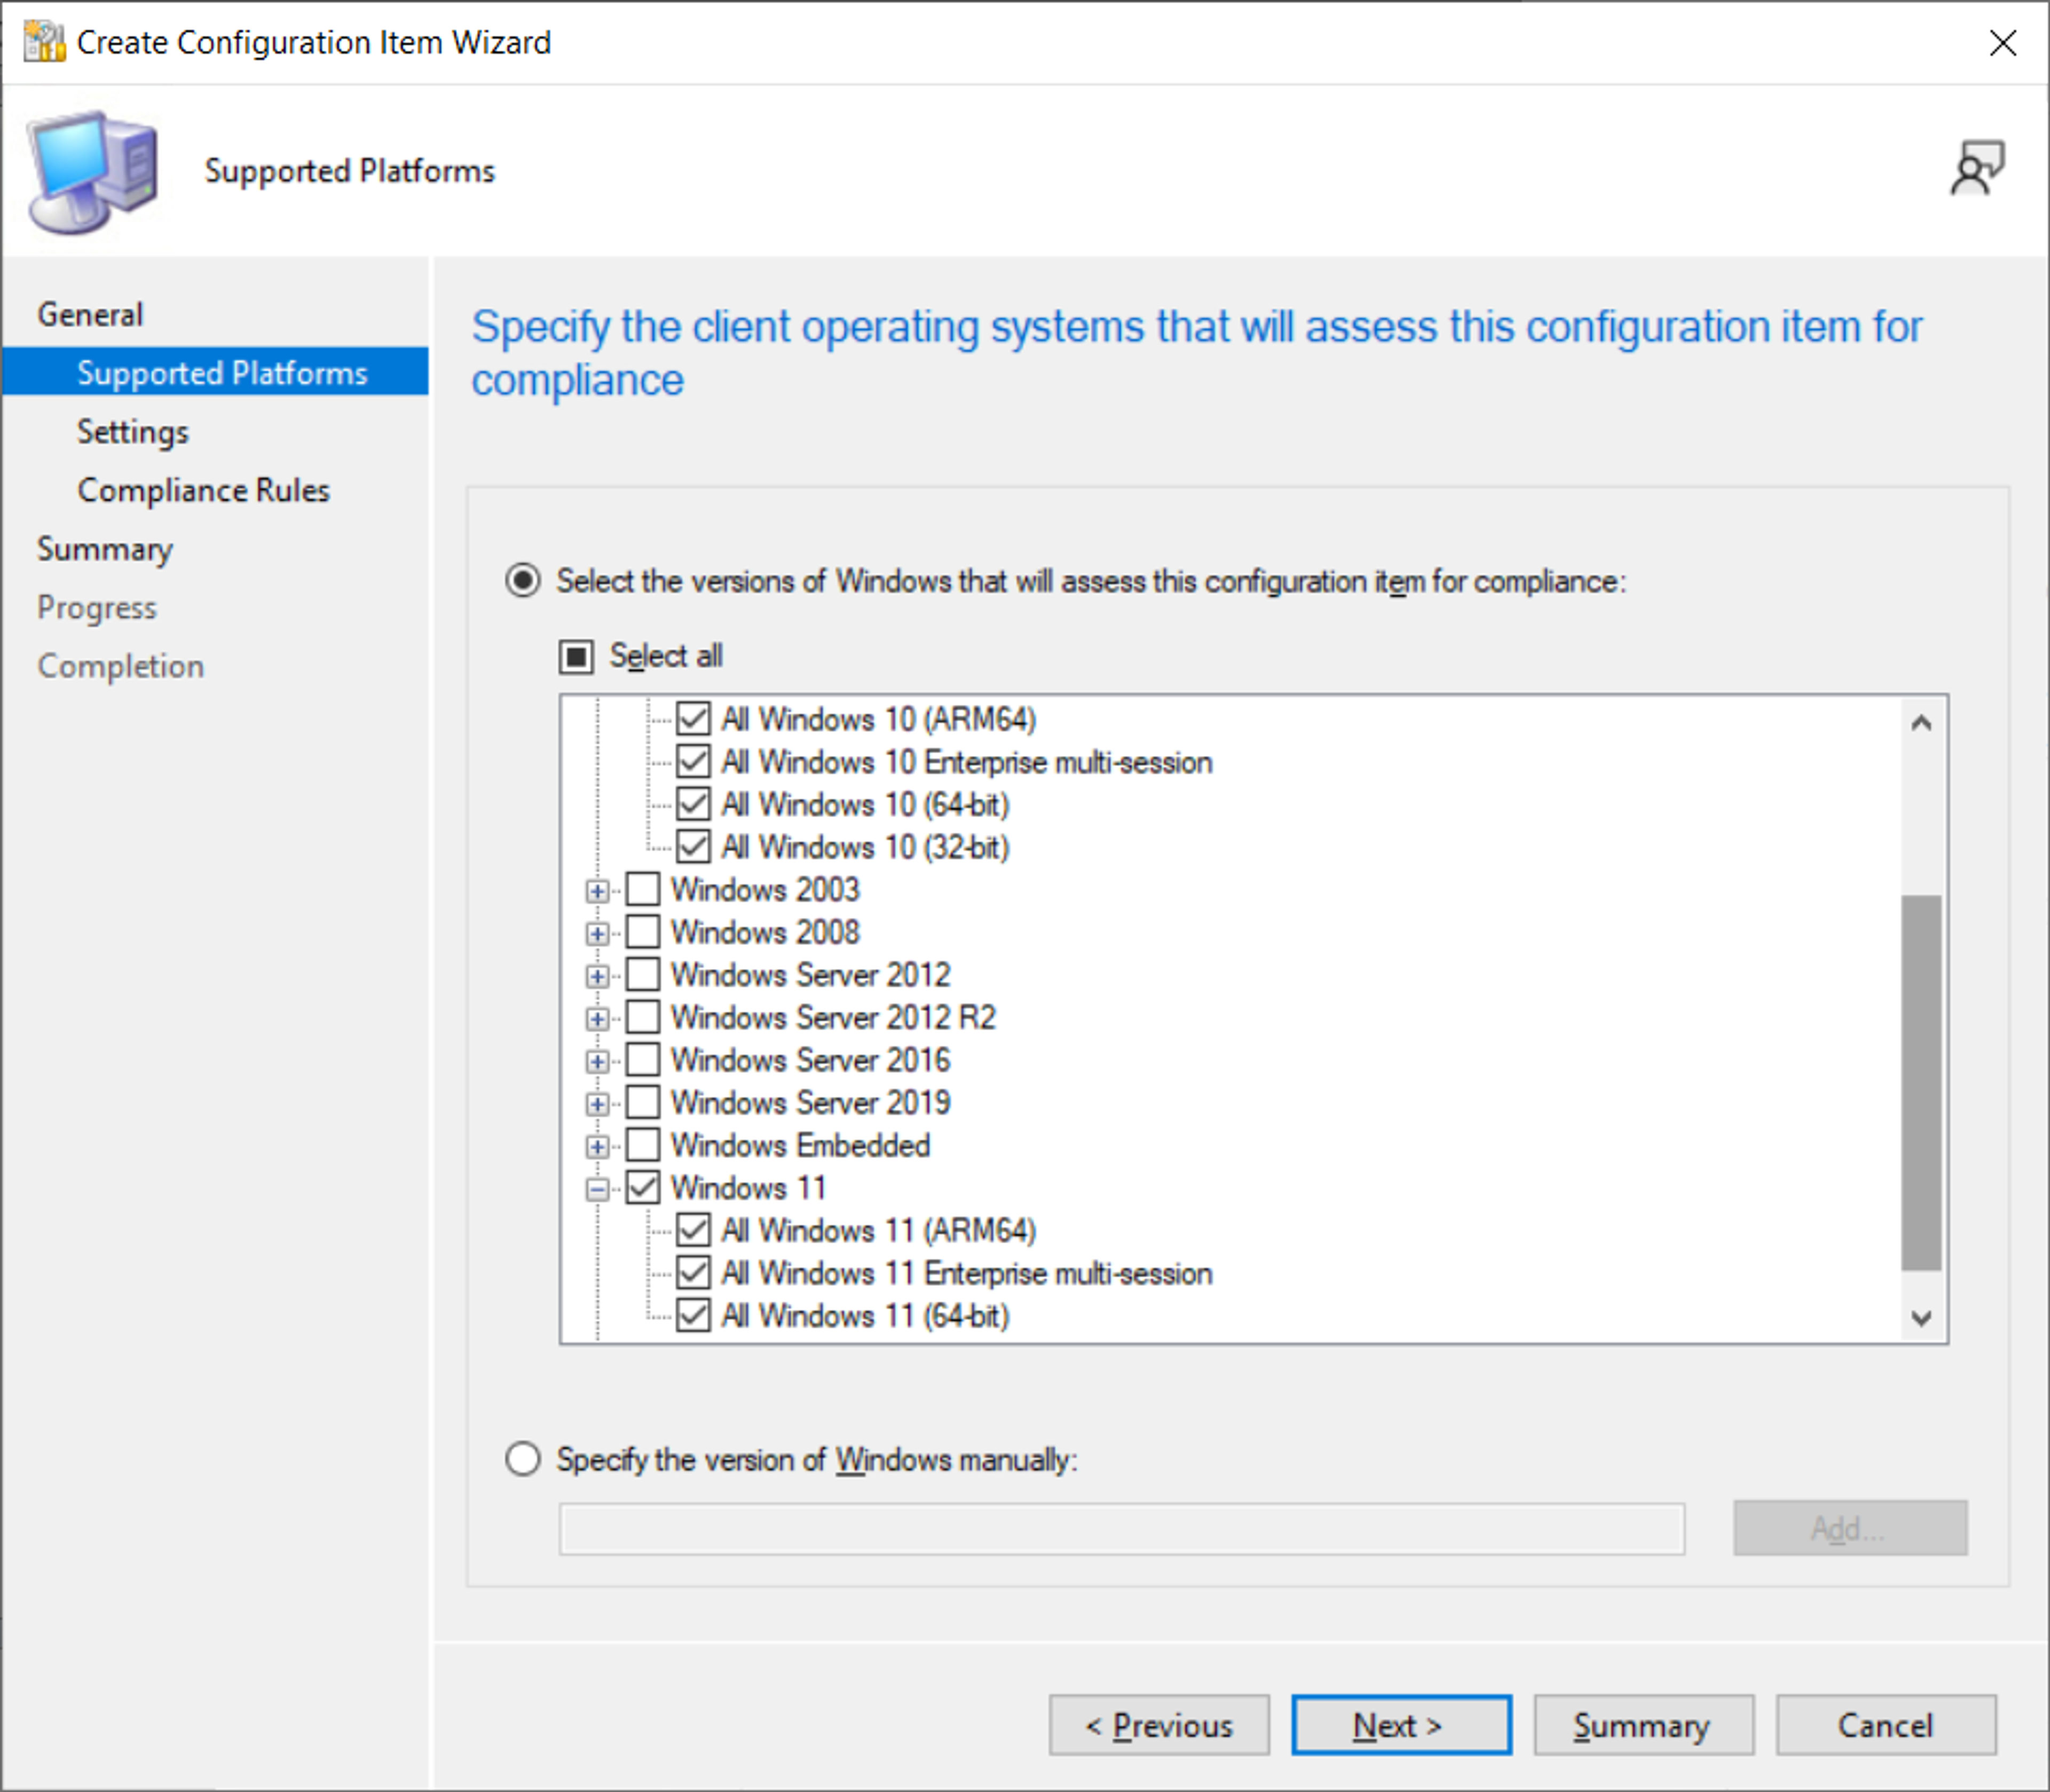This screenshot has width=2050, height=1792.
Task: Uncheck All Windows 10 (ARM64)
Action: pos(693,718)
